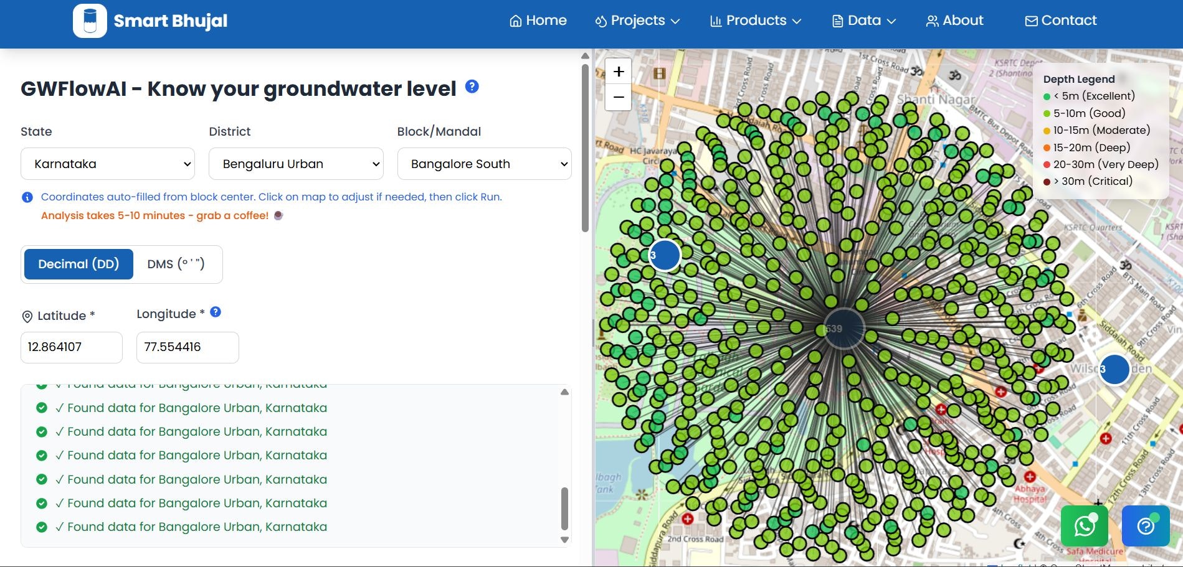This screenshot has height=567, width=1183.
Task: Click blue cluster marker near Wilson Garden
Action: [x=1114, y=369]
